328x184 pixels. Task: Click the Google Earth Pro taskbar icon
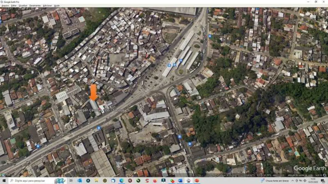[x=61, y=181]
